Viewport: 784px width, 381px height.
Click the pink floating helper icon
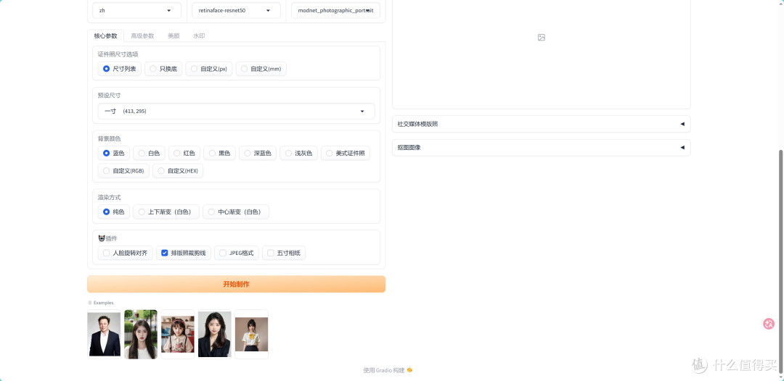click(769, 324)
